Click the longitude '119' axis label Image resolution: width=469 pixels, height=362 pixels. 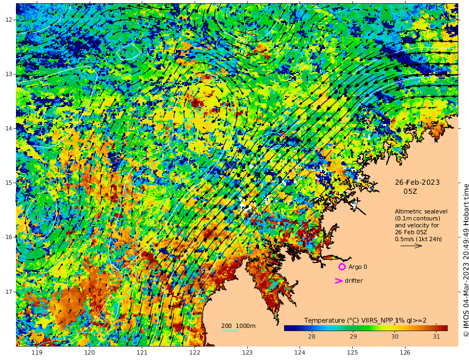point(37,353)
